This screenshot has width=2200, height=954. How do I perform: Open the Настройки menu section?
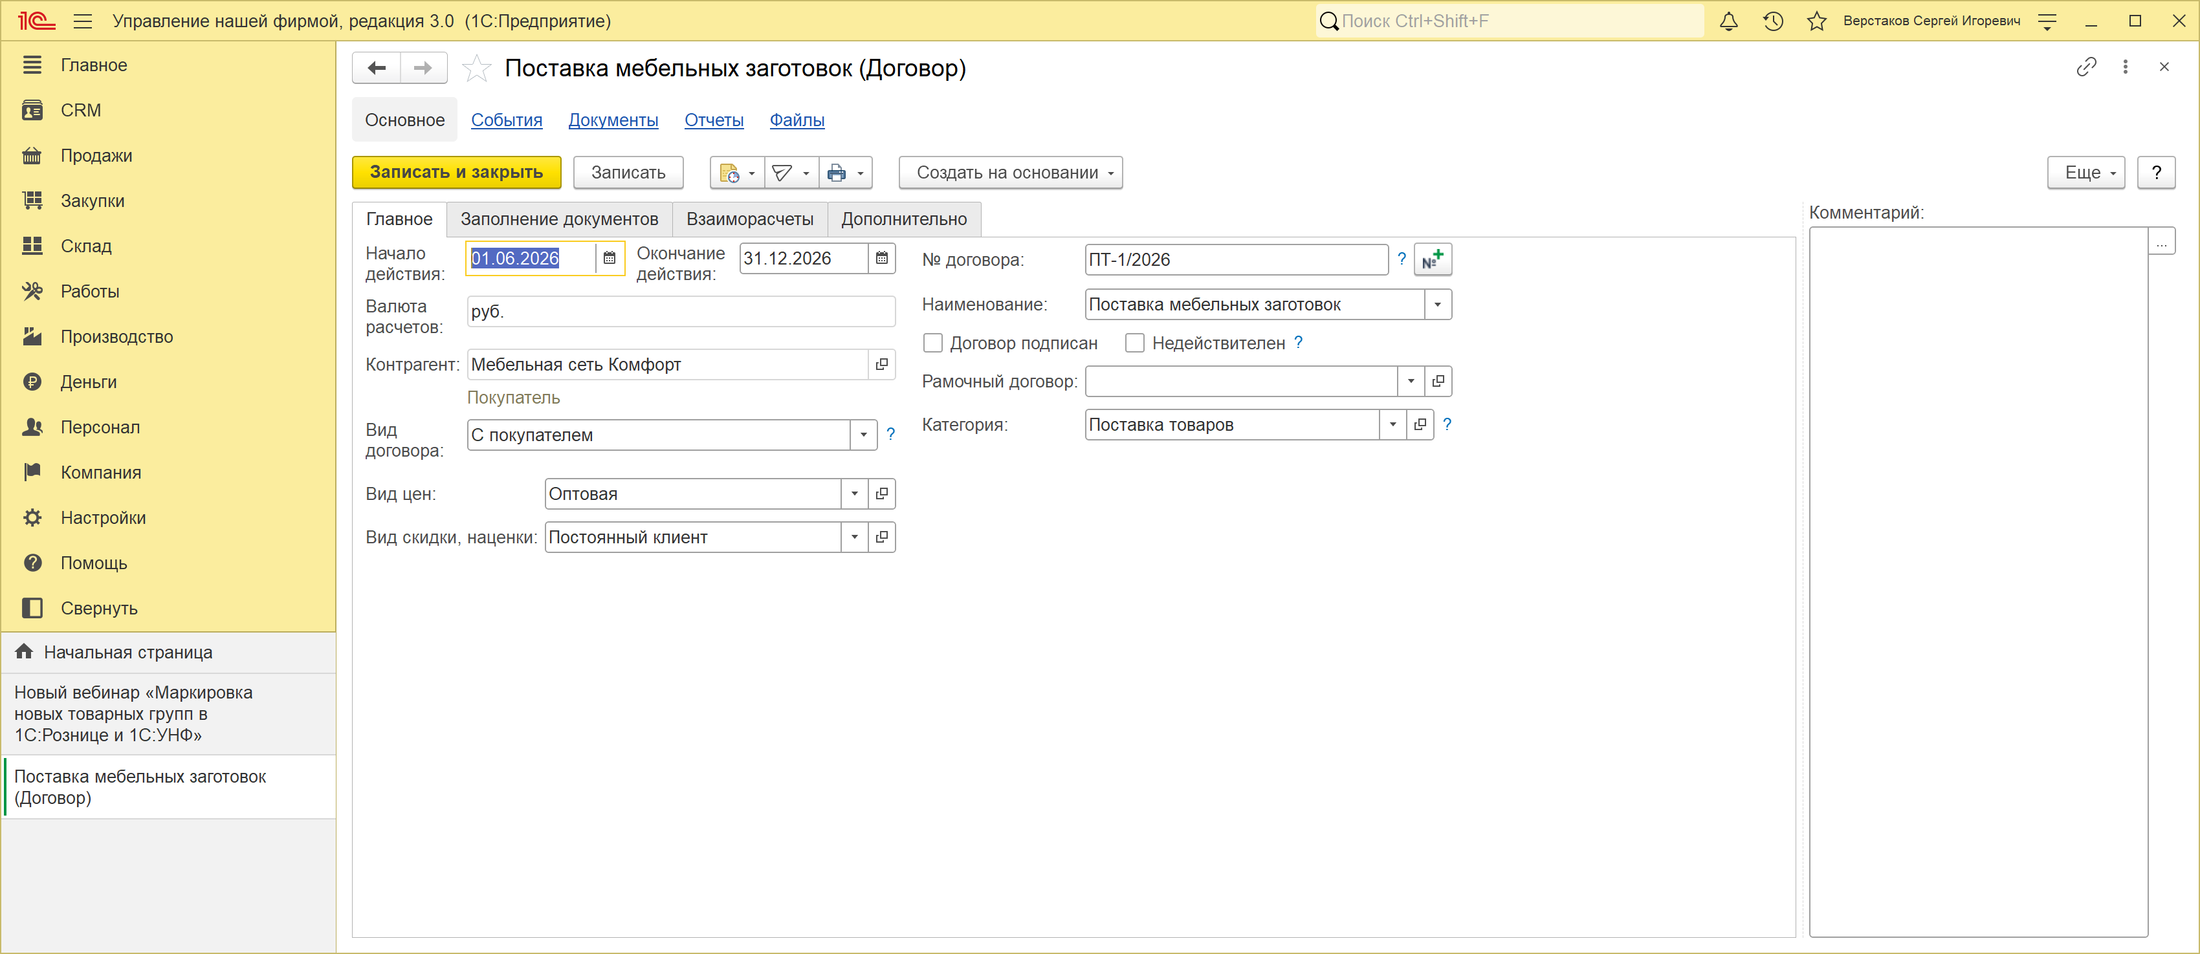click(102, 518)
